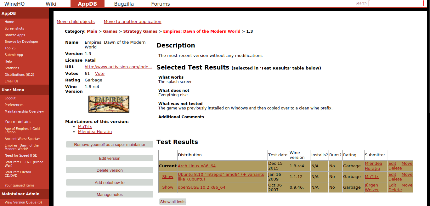
Task: Open submitter Jürgen Weizer link
Action: 372,187
